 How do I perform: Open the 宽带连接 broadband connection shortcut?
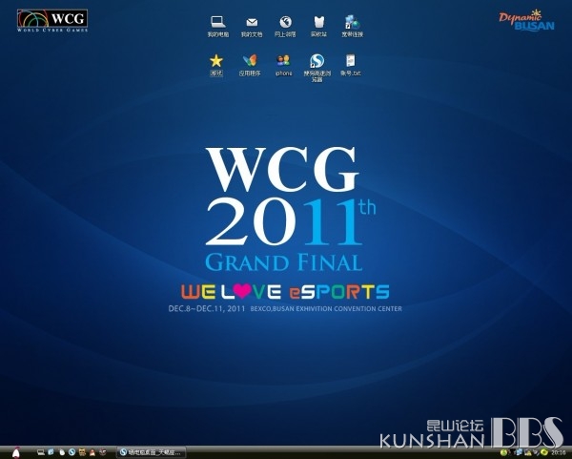[x=353, y=27]
